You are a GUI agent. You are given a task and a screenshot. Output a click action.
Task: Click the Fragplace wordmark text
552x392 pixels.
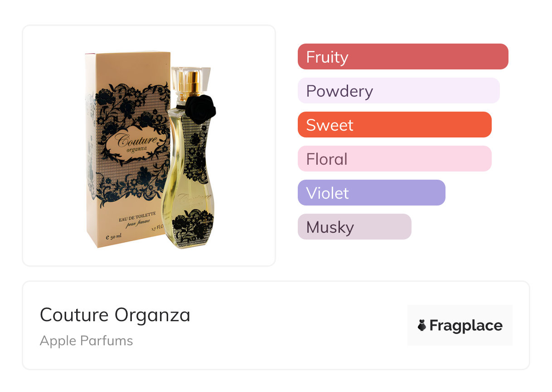pos(466,326)
